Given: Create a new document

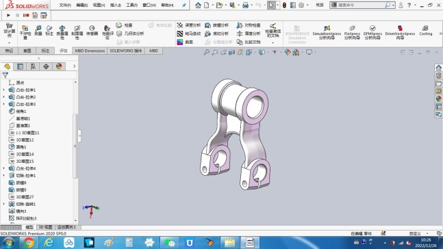Looking at the screenshot, I should pyautogui.click(x=207, y=5).
